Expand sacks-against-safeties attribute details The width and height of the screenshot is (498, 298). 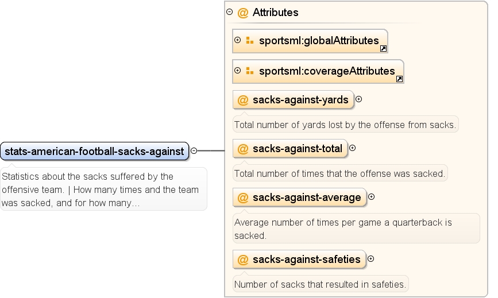[370, 258]
